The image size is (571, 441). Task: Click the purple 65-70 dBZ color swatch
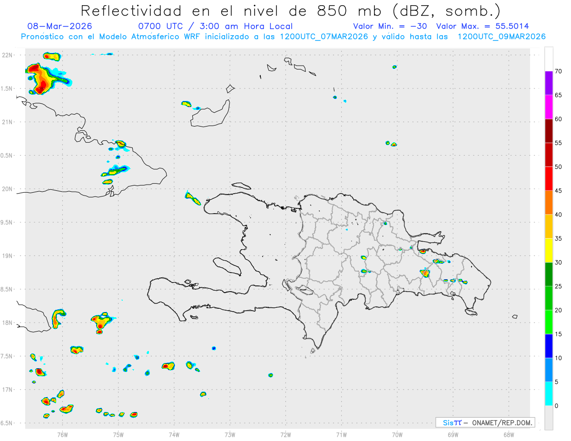pos(549,83)
